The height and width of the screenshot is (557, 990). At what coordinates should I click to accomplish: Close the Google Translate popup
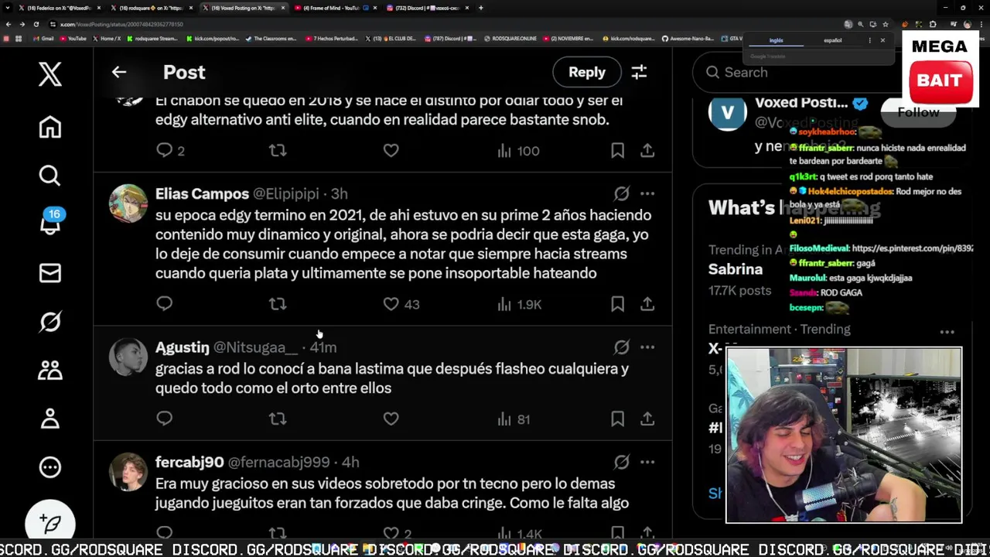pos(882,40)
